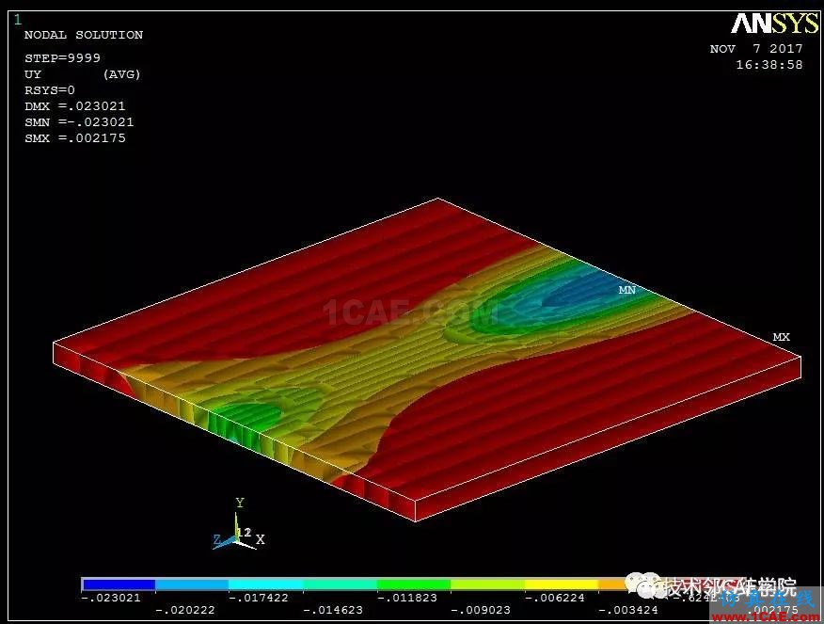This screenshot has width=824, height=624.
Task: Click the window number '1' label
Action: pyautogui.click(x=18, y=20)
